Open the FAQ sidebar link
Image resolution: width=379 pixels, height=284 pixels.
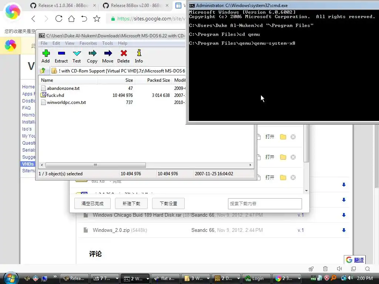[26, 108]
